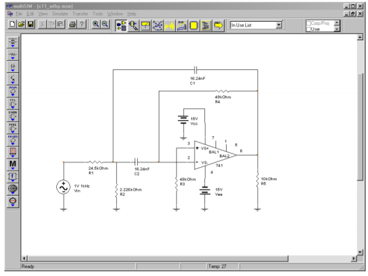The height and width of the screenshot is (276, 368).
Task: Expand the In Use List dropdown
Action: tap(279, 25)
